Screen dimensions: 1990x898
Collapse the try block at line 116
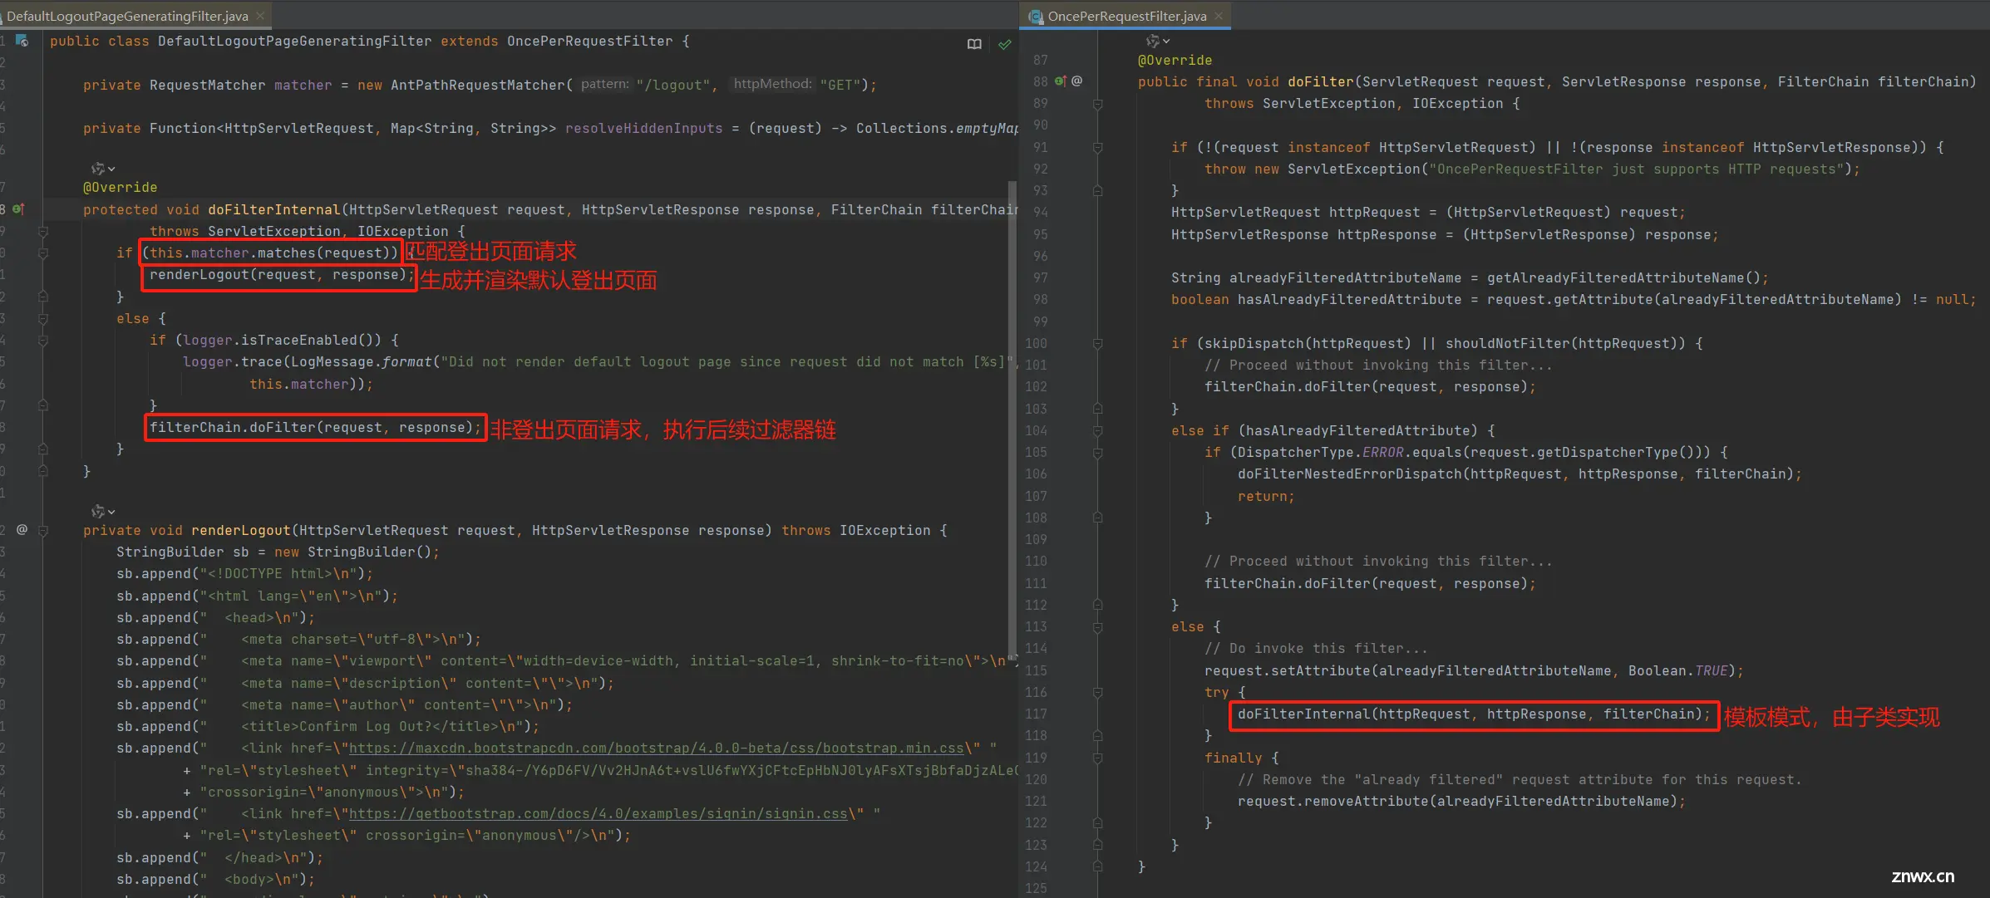(1097, 693)
